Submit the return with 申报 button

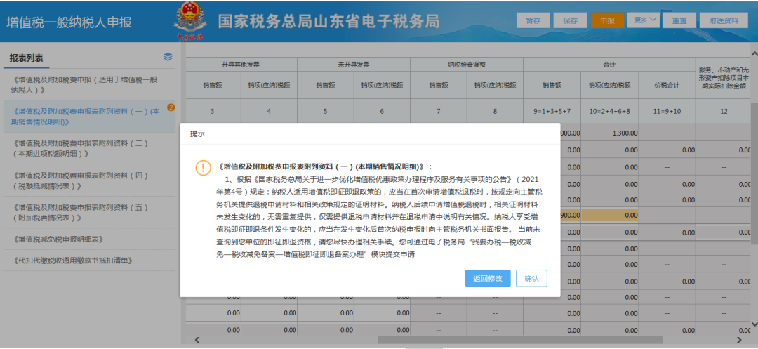click(x=607, y=20)
